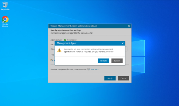Open the Not set... account link
Image resolution: width=179 pixels, height=106 pixels.
click(x=95, y=69)
